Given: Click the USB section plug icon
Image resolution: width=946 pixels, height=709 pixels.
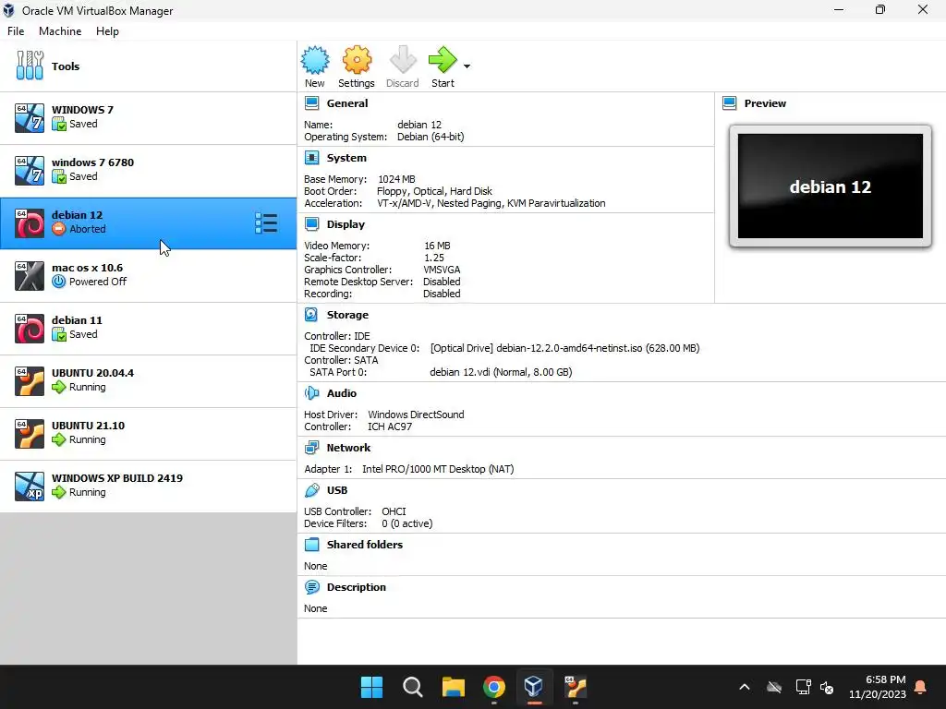Looking at the screenshot, I should [312, 490].
